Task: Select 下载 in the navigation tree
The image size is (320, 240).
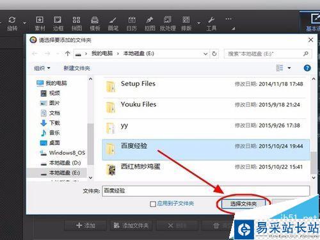Action: (51, 123)
